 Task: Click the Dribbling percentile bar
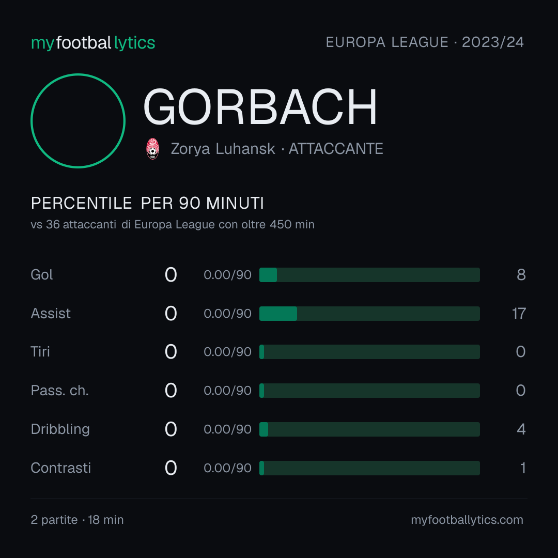pos(369,429)
